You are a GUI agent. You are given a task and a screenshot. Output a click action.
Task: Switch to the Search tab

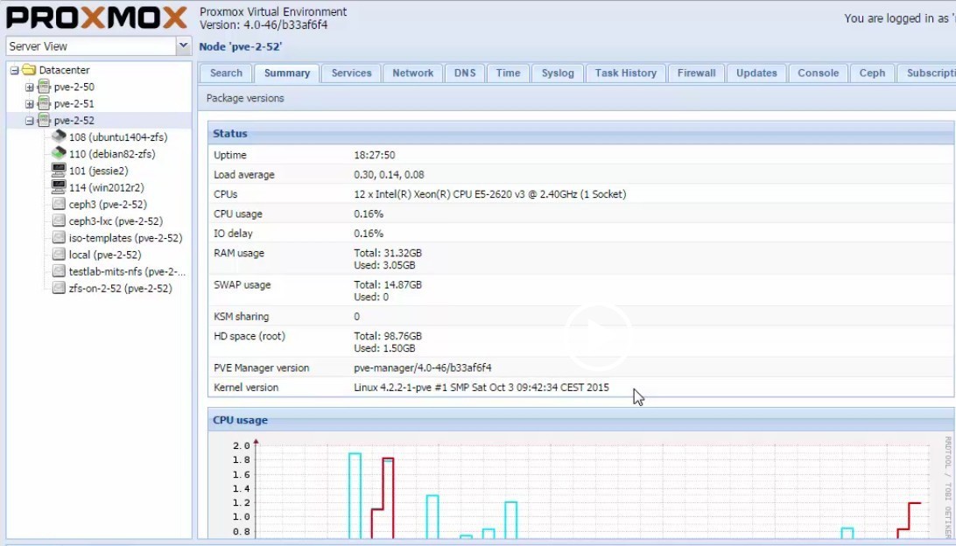coord(226,73)
